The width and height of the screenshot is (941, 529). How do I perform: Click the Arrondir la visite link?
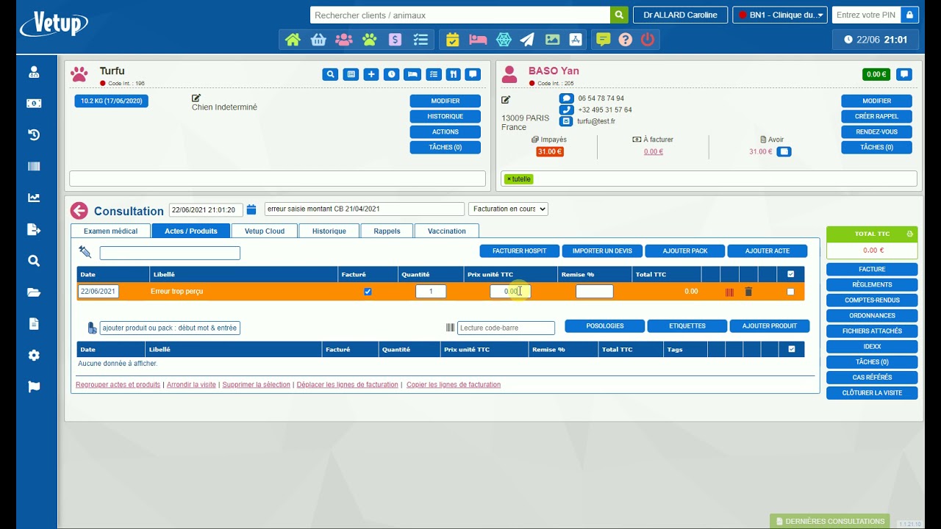pos(191,385)
